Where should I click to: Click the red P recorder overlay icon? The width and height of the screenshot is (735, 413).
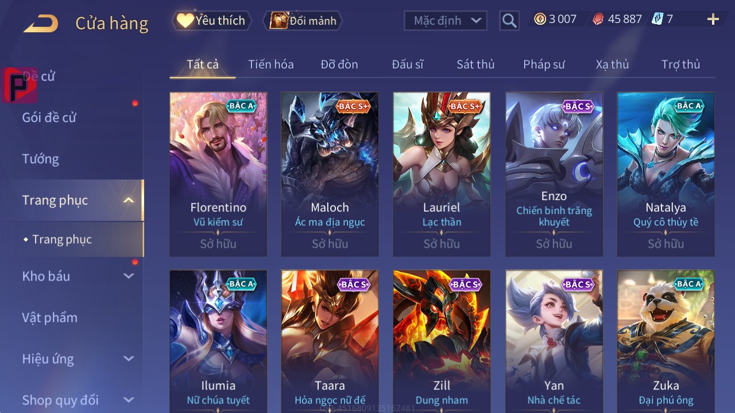(20, 85)
